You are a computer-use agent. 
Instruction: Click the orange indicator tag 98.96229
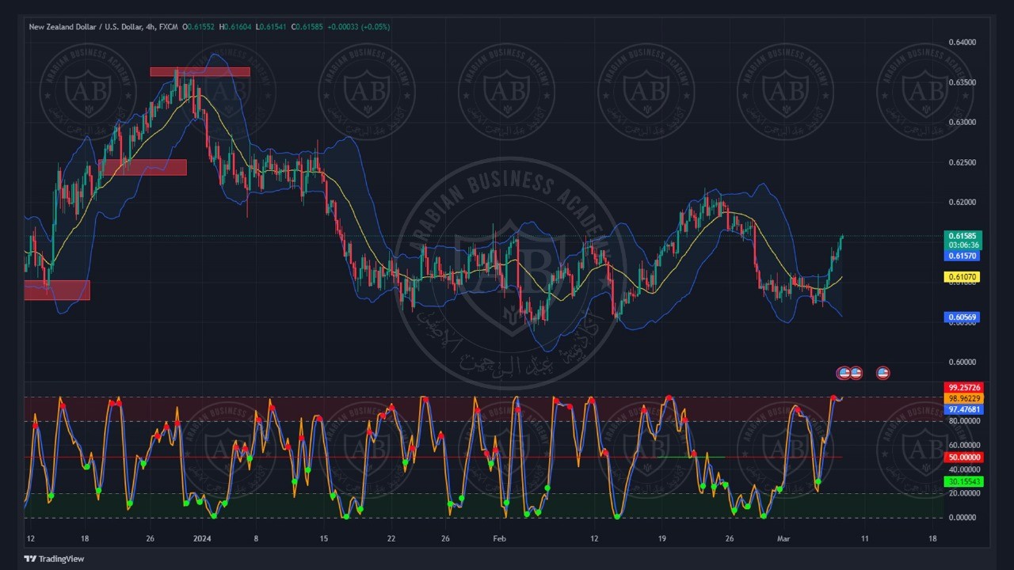(963, 398)
